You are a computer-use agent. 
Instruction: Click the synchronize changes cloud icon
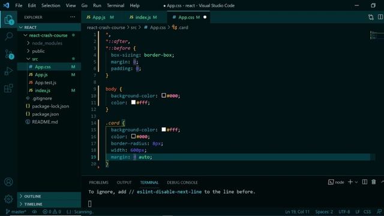coord(35,212)
